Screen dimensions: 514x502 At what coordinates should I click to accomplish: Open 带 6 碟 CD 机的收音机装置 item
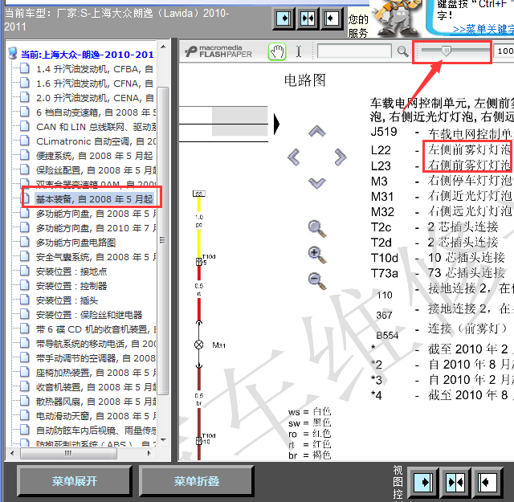pos(96,329)
